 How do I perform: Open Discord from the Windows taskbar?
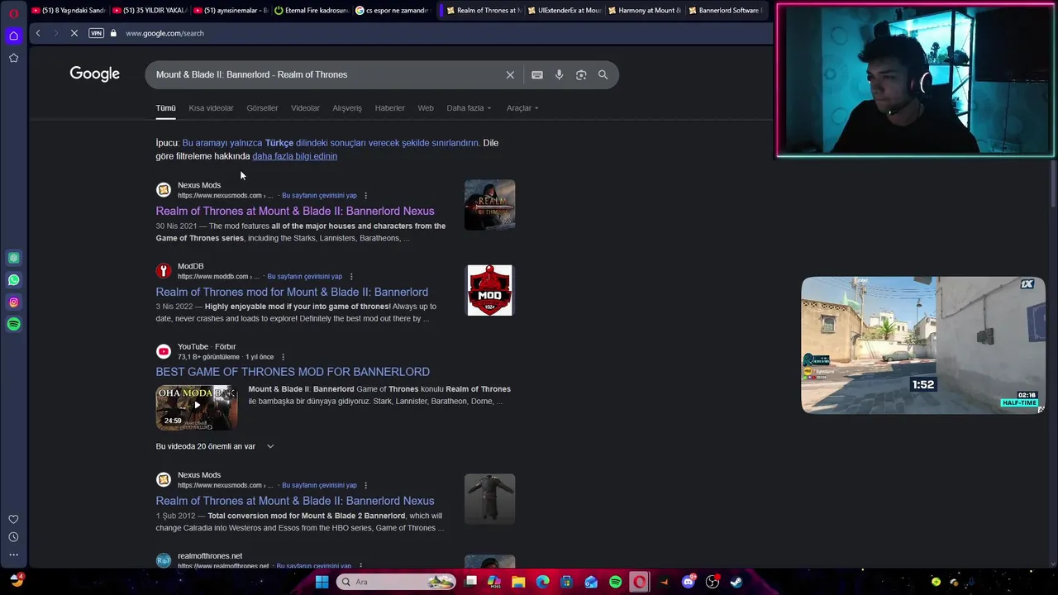coord(689,582)
